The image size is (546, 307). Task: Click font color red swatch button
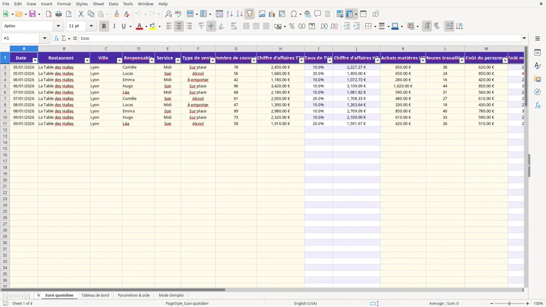pyautogui.click(x=139, y=26)
